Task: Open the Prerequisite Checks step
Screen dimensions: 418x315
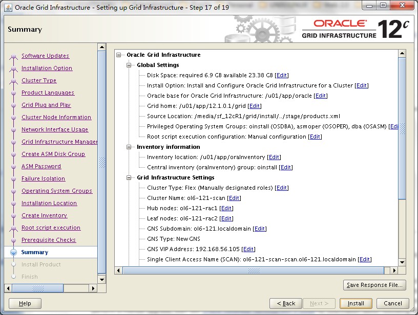Action: point(49,240)
